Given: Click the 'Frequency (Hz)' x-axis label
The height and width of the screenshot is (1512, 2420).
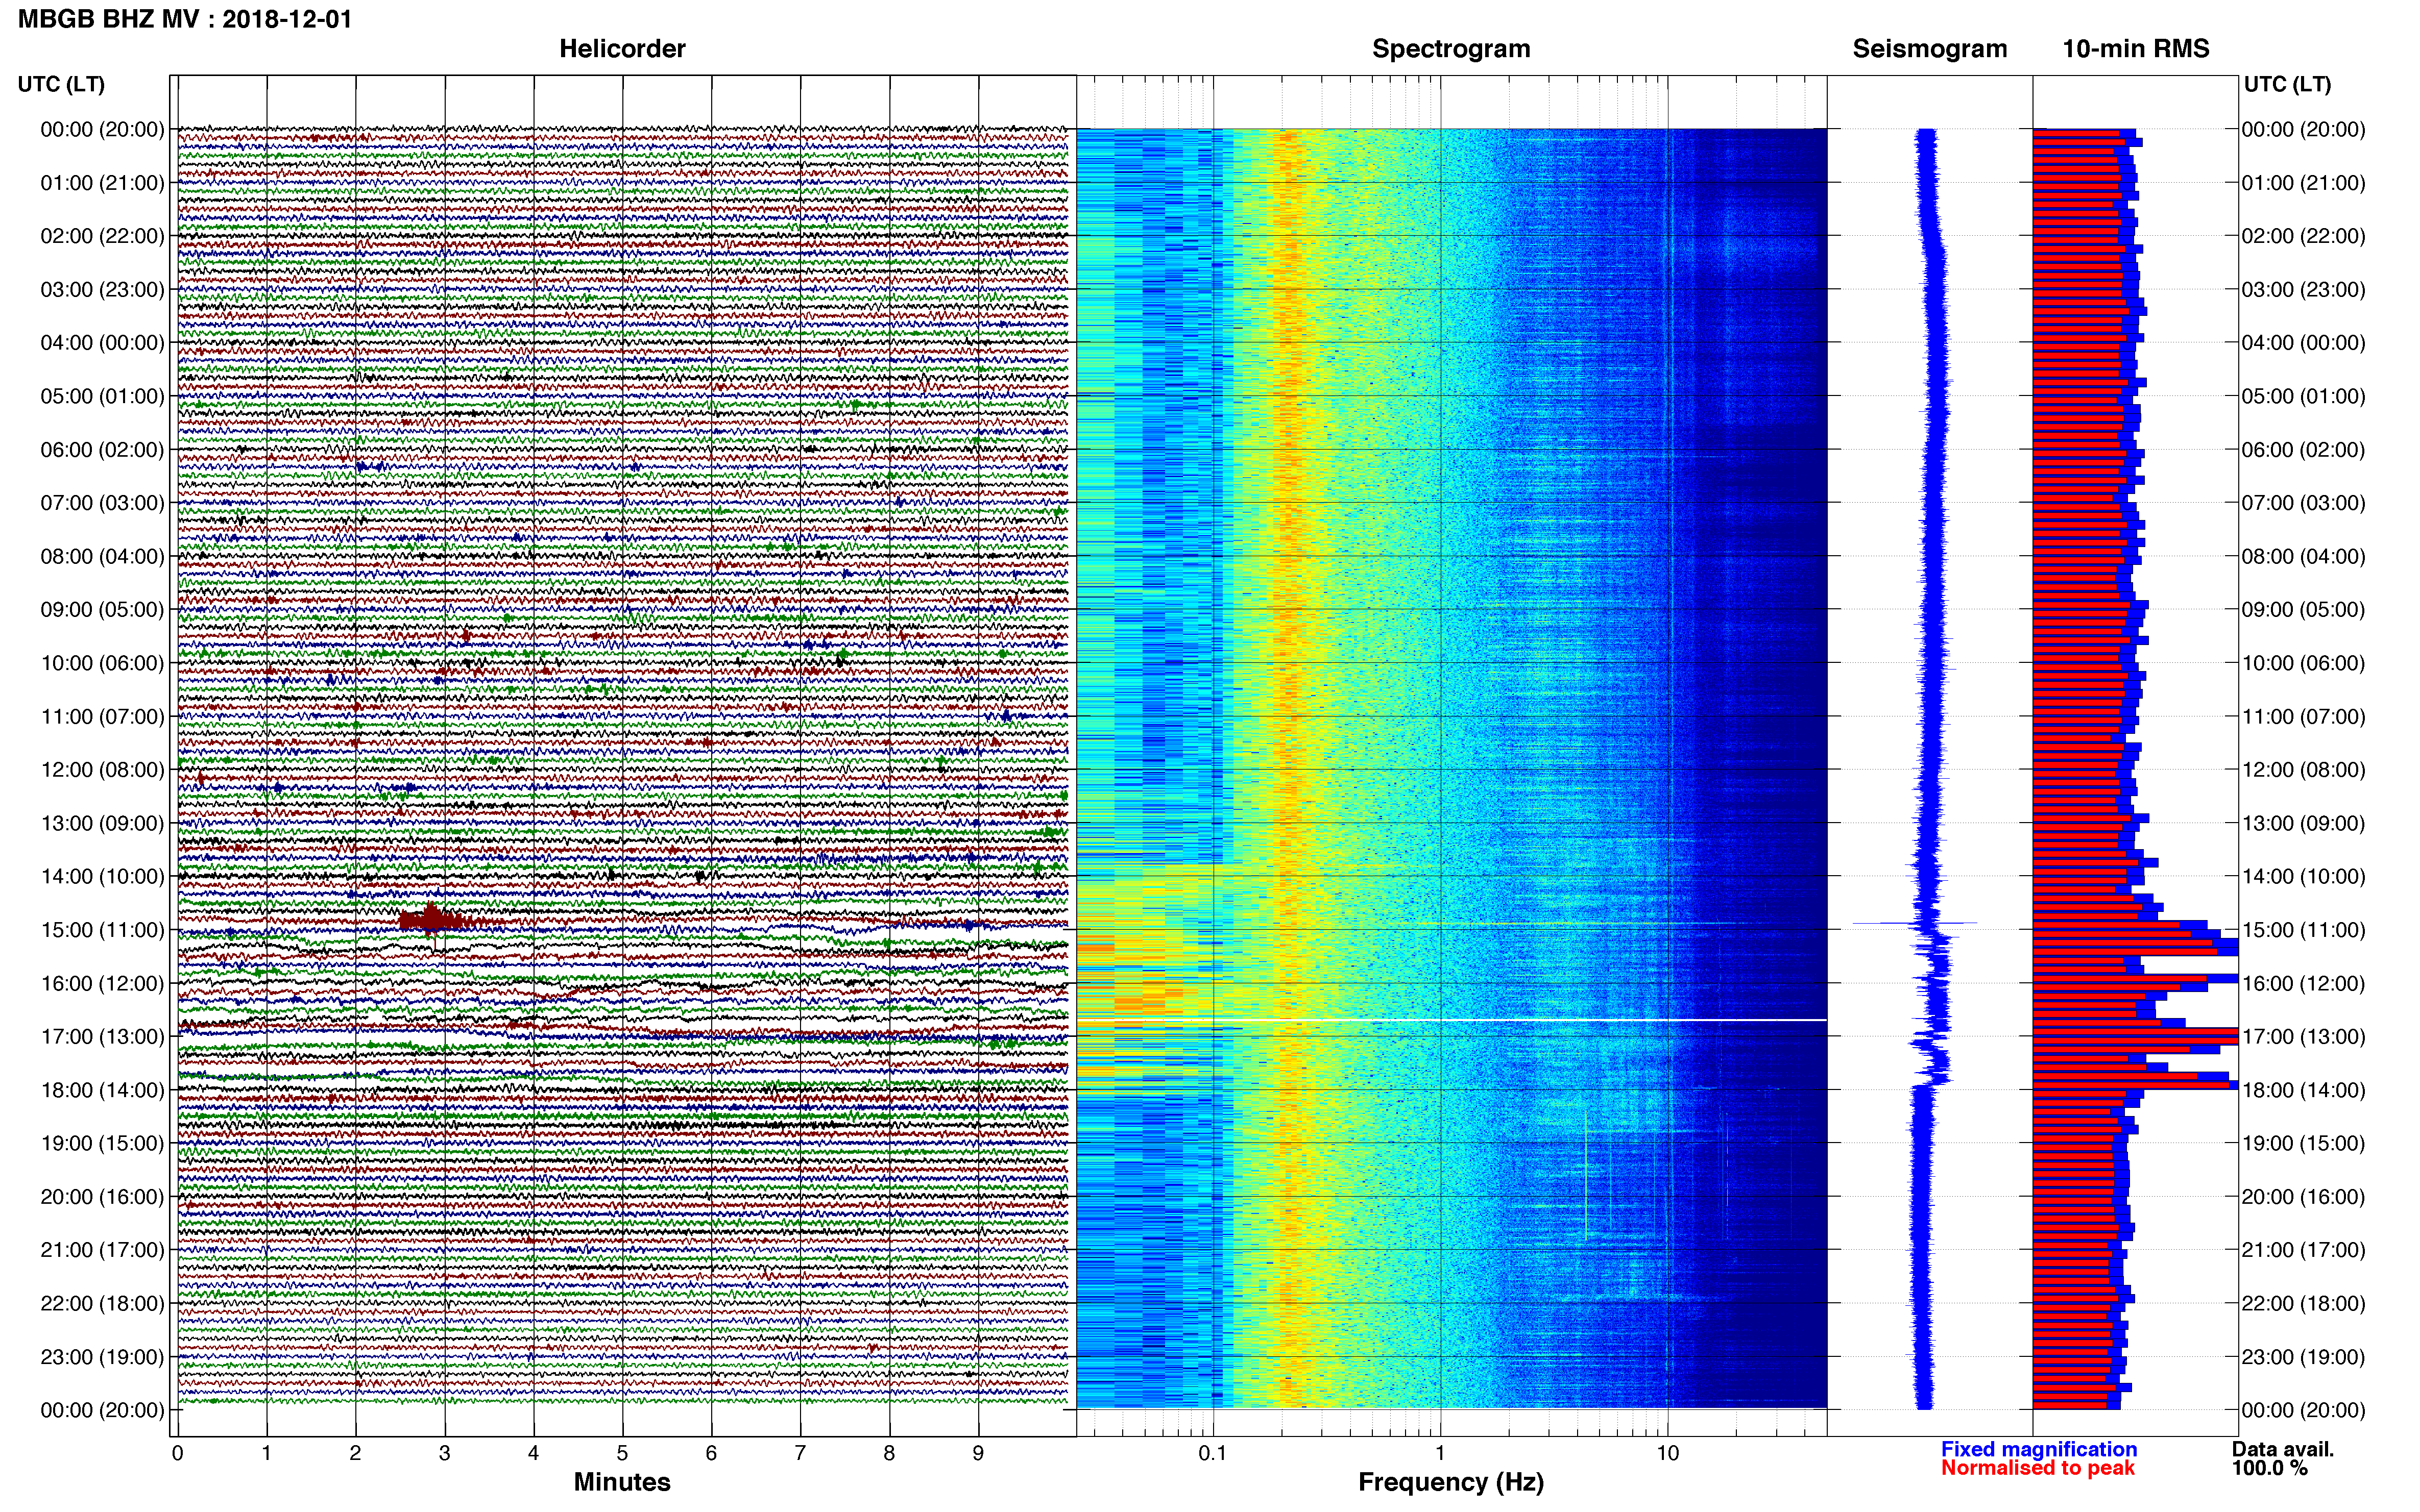Looking at the screenshot, I should tap(1450, 1482).
